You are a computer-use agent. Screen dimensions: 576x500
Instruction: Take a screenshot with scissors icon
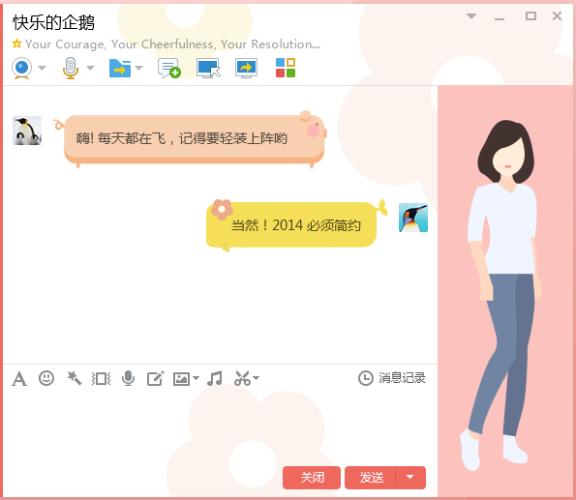pos(242,378)
